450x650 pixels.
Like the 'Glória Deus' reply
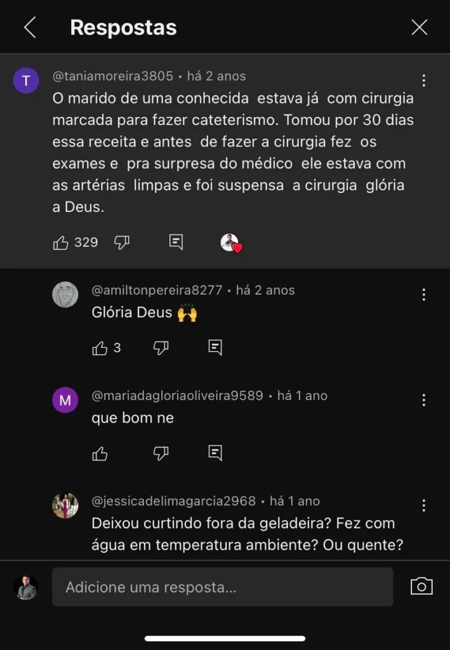[100, 348]
